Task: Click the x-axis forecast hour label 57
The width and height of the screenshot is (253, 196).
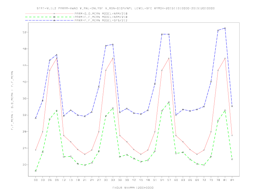Action: (169, 180)
